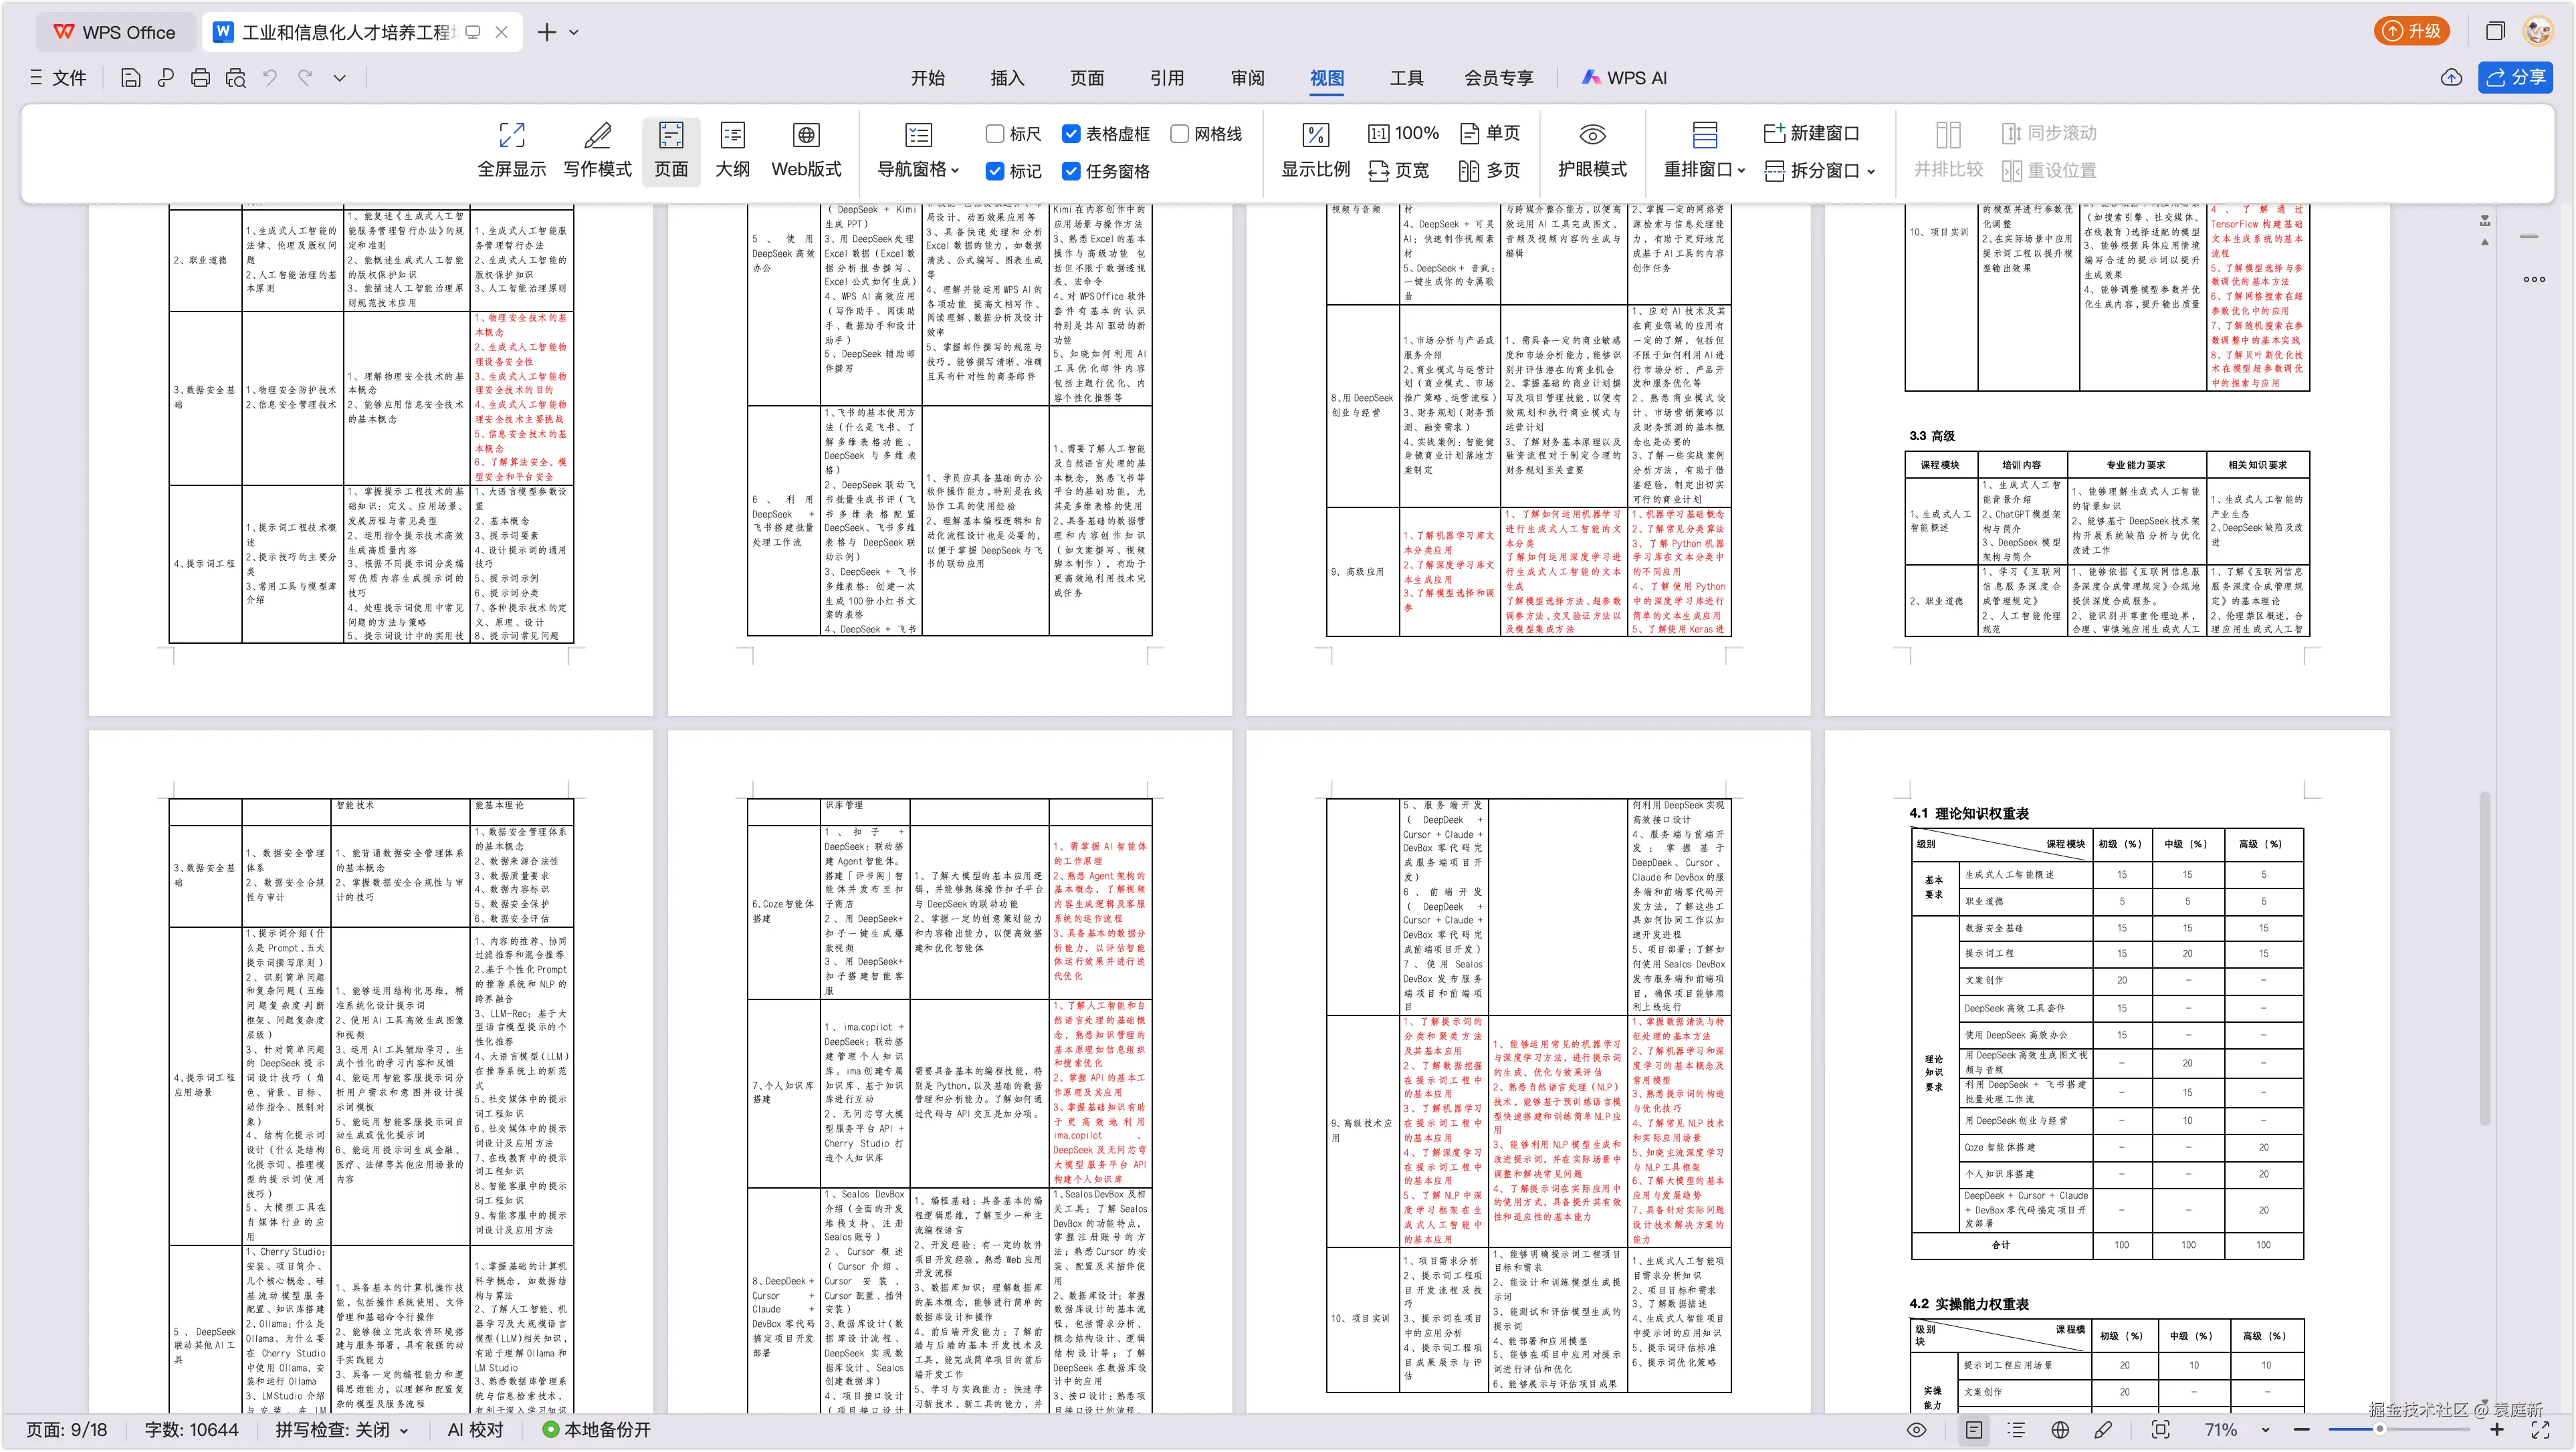Viewport: 2576px width, 1452px height.
Task: Enable the Ruler (标尺) checkbox
Action: 995,134
